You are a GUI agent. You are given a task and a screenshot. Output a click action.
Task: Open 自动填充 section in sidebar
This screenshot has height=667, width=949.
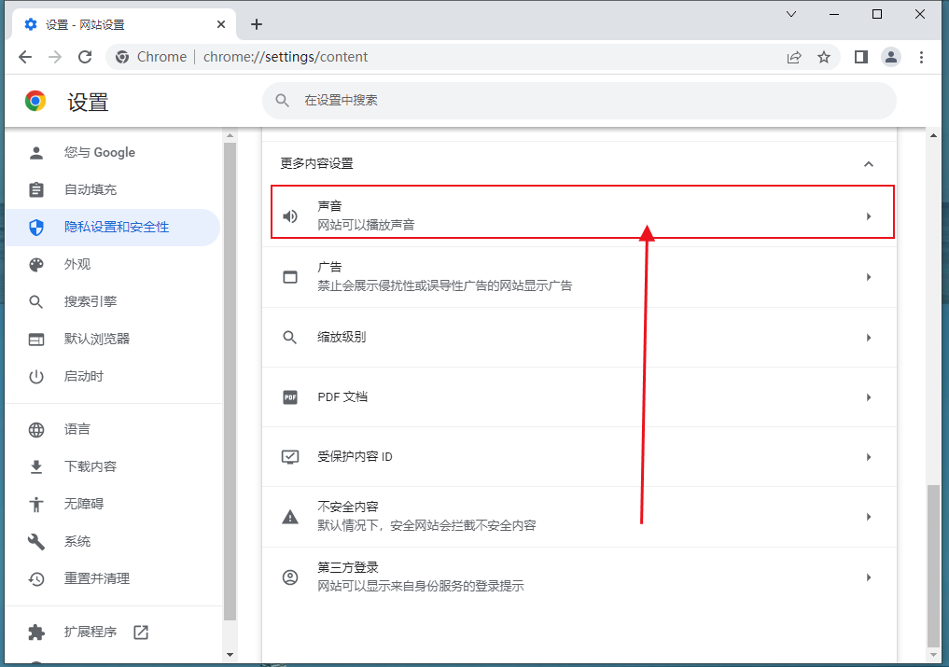[x=113, y=190]
